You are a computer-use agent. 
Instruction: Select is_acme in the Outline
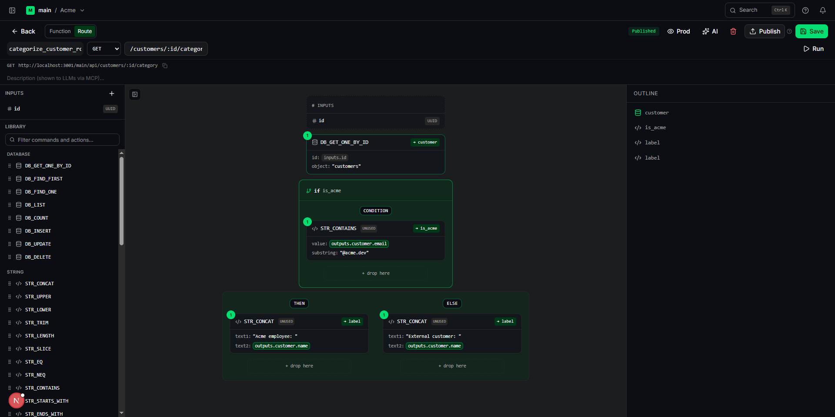point(655,127)
